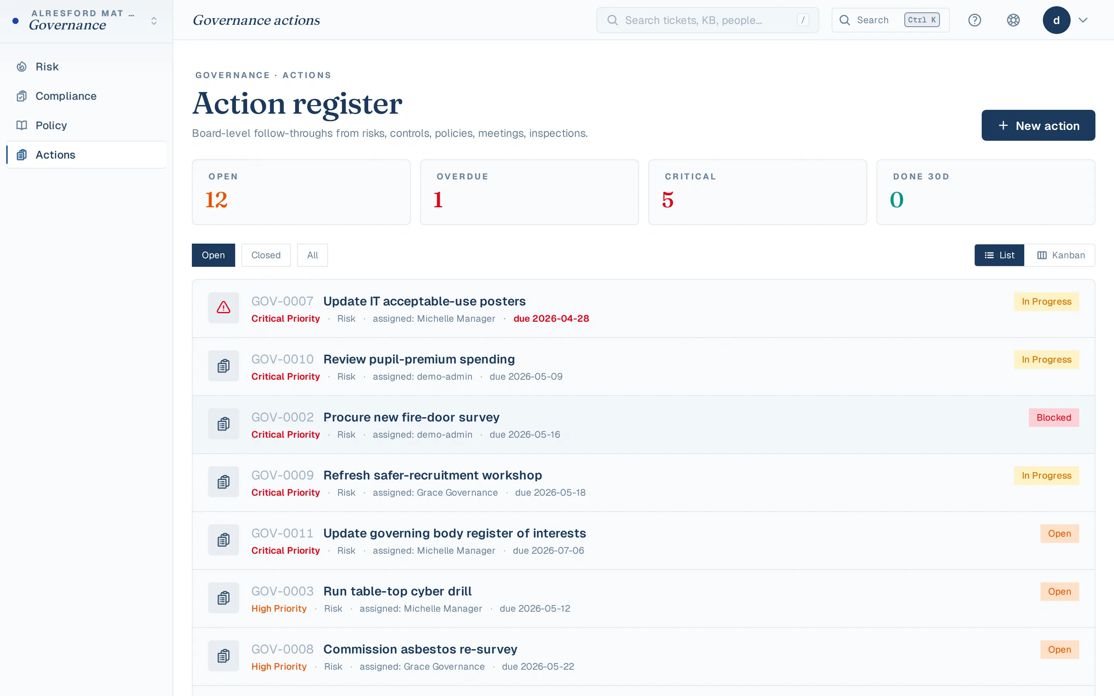Screen dimensions: 1114x696
Task: Go to Risk in the sidebar
Action: (x=87, y=67)
